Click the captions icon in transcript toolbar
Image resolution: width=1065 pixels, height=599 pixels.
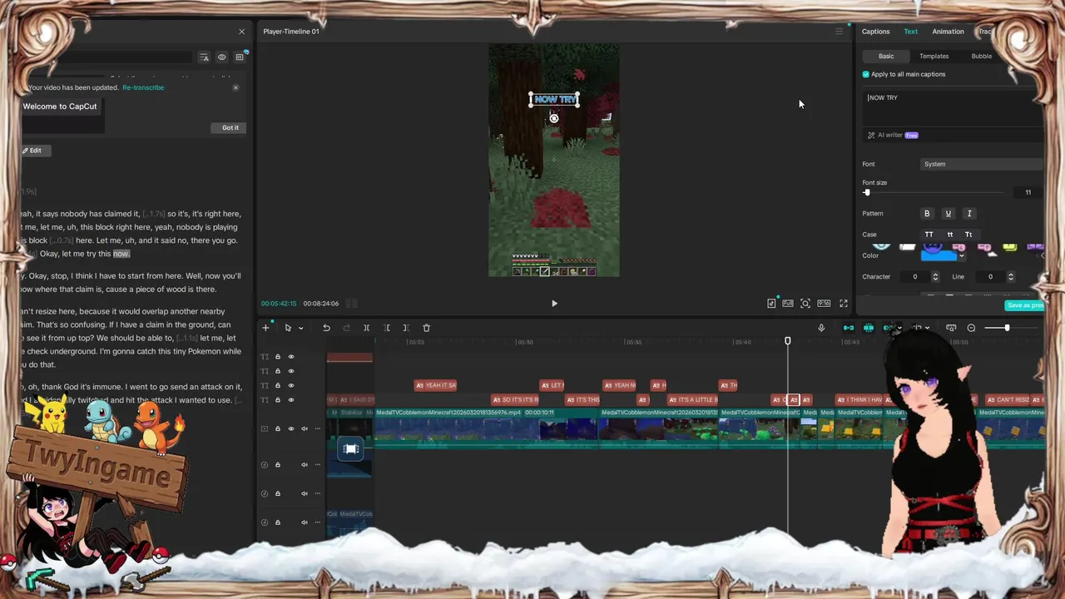click(x=240, y=57)
